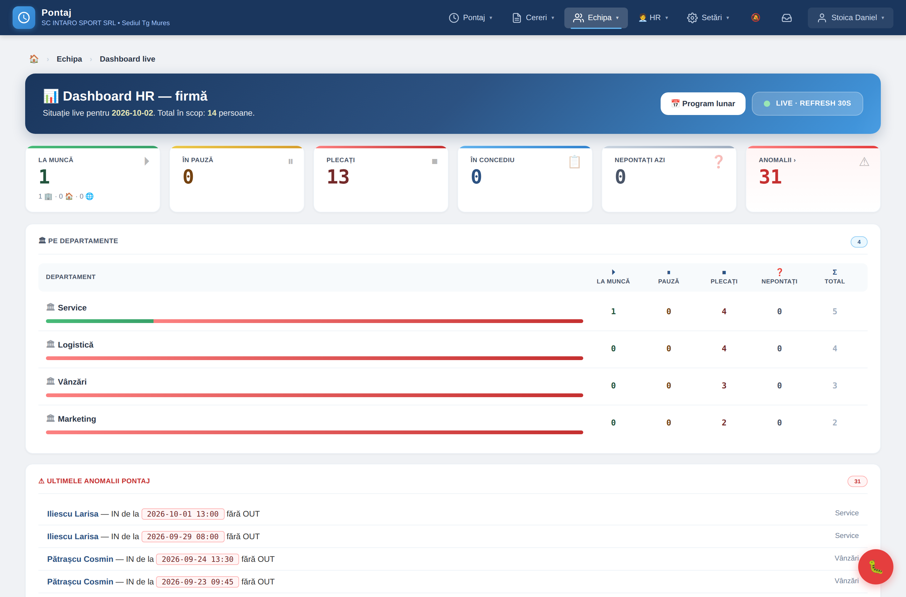The height and width of the screenshot is (597, 906).
Task: Click the Marketing department name
Action: (x=77, y=419)
